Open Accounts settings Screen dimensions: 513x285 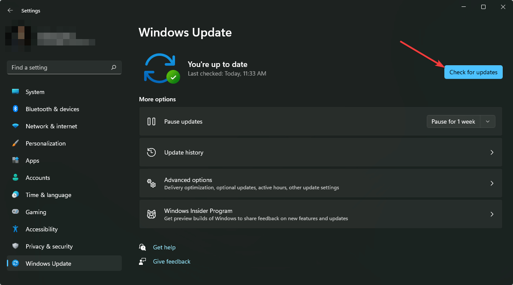15,178
